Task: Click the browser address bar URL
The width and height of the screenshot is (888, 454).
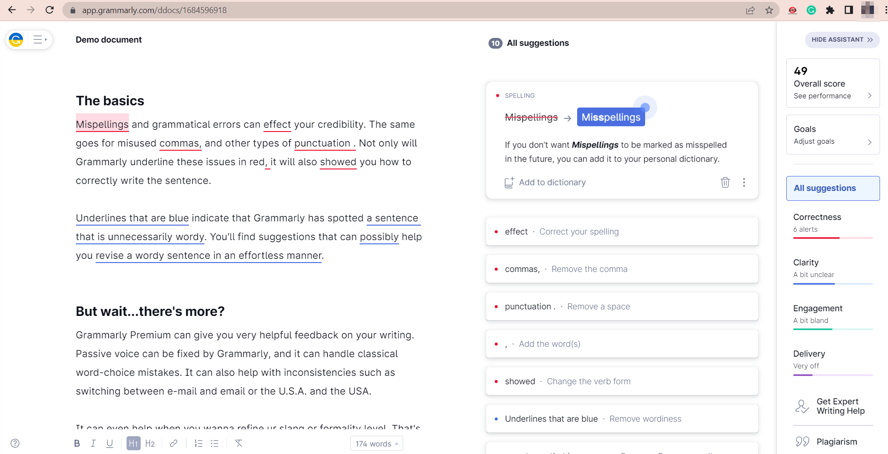Action: tap(154, 10)
